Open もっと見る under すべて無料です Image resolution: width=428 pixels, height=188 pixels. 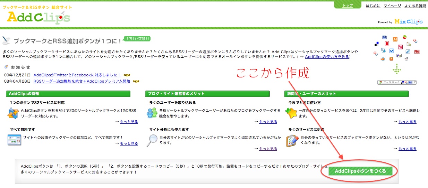click(129, 143)
